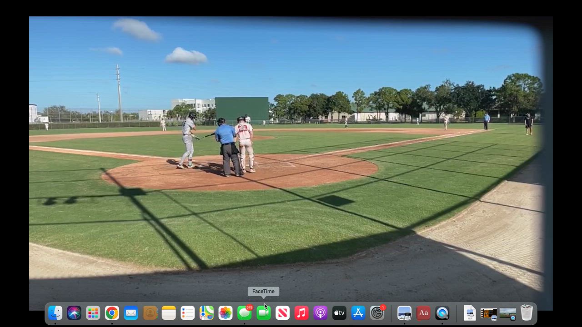Open the Photos app

(x=226, y=313)
